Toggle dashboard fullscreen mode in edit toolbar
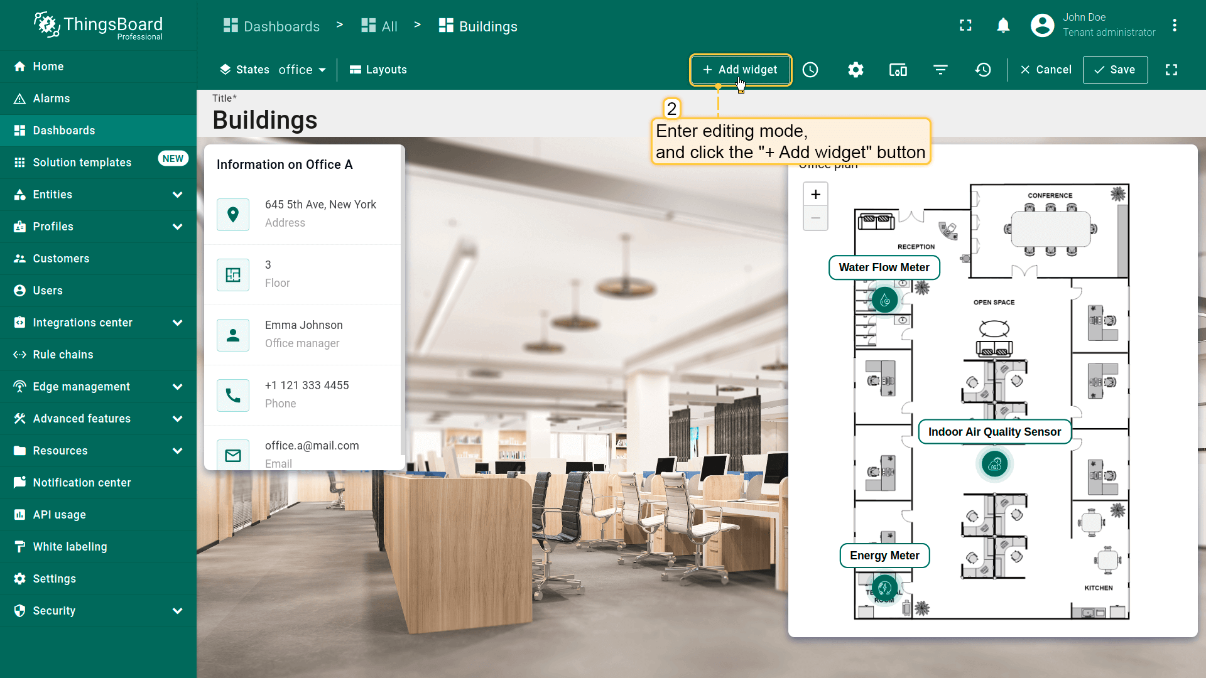The height and width of the screenshot is (678, 1206). coord(1171,70)
